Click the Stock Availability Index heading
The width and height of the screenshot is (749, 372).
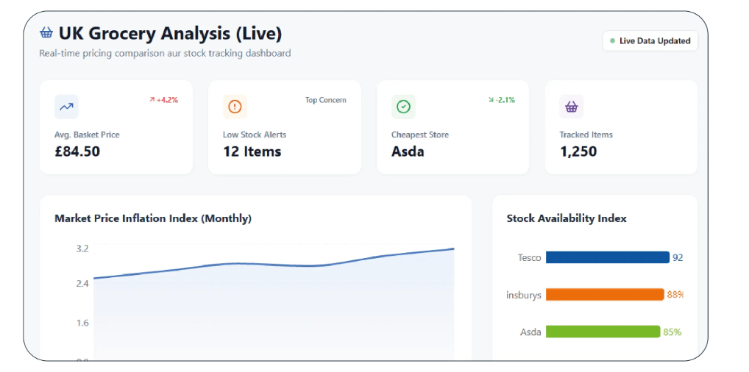pyautogui.click(x=567, y=218)
